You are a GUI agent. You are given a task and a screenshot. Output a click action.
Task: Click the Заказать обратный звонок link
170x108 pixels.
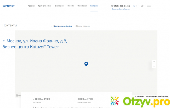pos(120,9)
